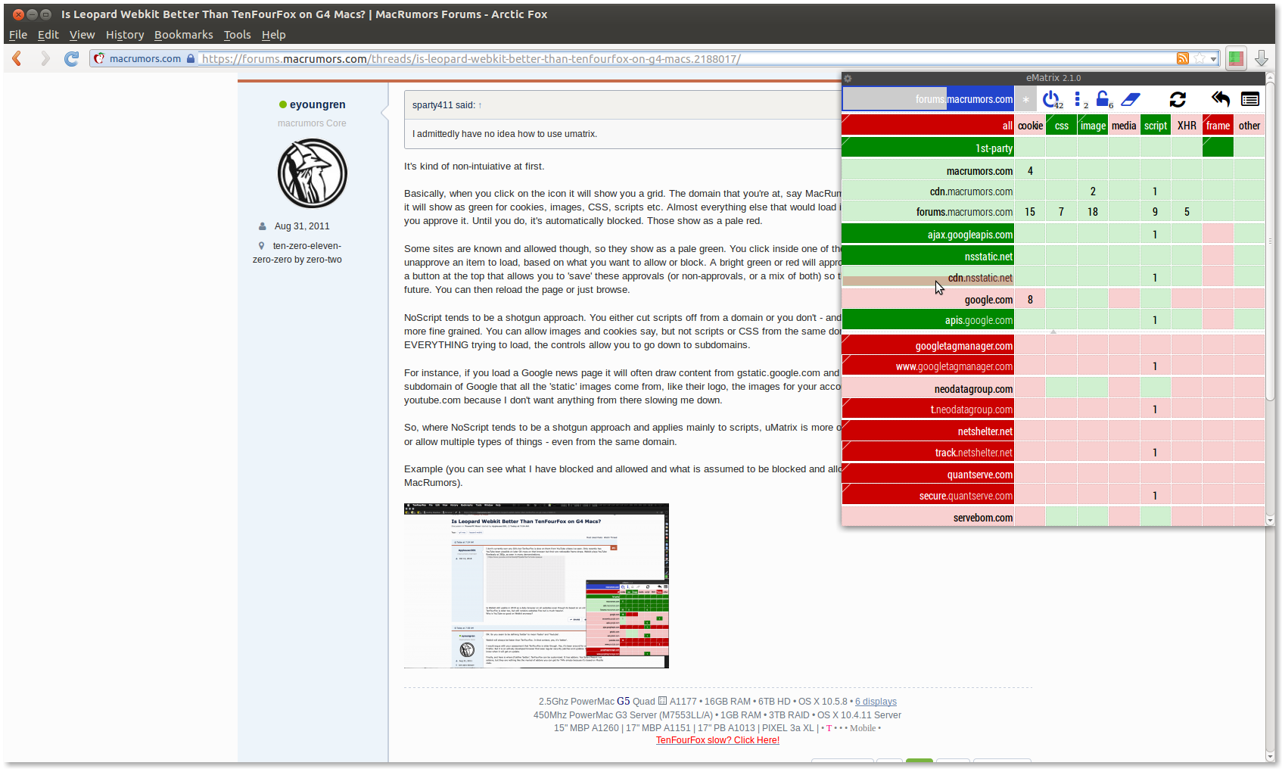Toggle the eMatrix toolbar button
Screen dimensions: 1282x769
coord(1236,58)
